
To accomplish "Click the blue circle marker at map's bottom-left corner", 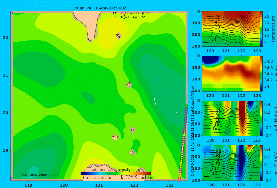I will click(11, 179).
